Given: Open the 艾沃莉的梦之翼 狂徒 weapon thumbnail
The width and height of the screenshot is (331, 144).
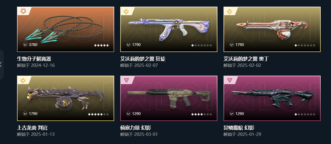Looking at the screenshot, I should (169, 29).
